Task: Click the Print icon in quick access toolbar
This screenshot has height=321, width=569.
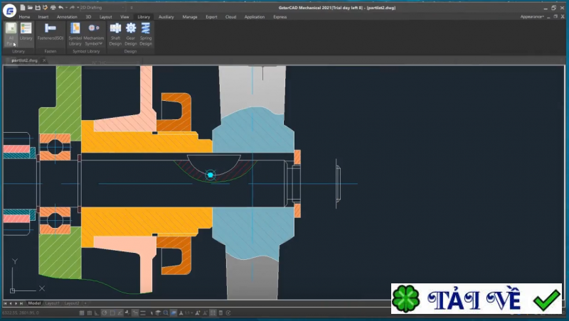Action: point(53,7)
